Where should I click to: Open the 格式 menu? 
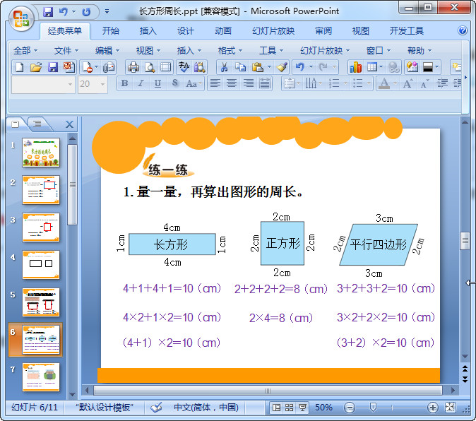[x=230, y=50]
